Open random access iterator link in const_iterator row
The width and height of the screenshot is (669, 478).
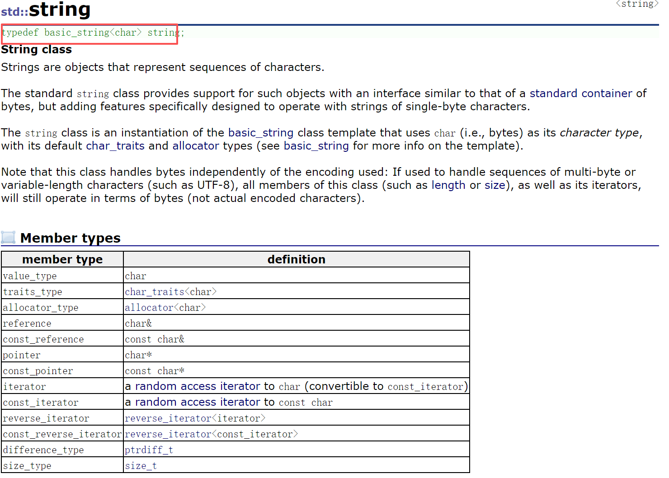pos(198,402)
